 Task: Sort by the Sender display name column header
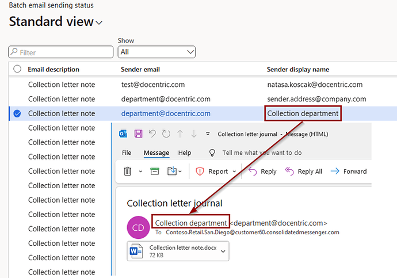click(x=298, y=70)
